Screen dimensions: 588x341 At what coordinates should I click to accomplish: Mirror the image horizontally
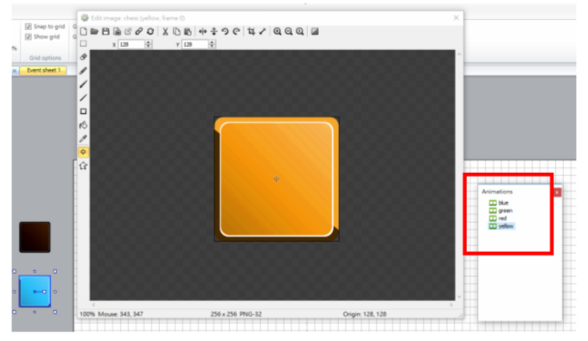[202, 31]
